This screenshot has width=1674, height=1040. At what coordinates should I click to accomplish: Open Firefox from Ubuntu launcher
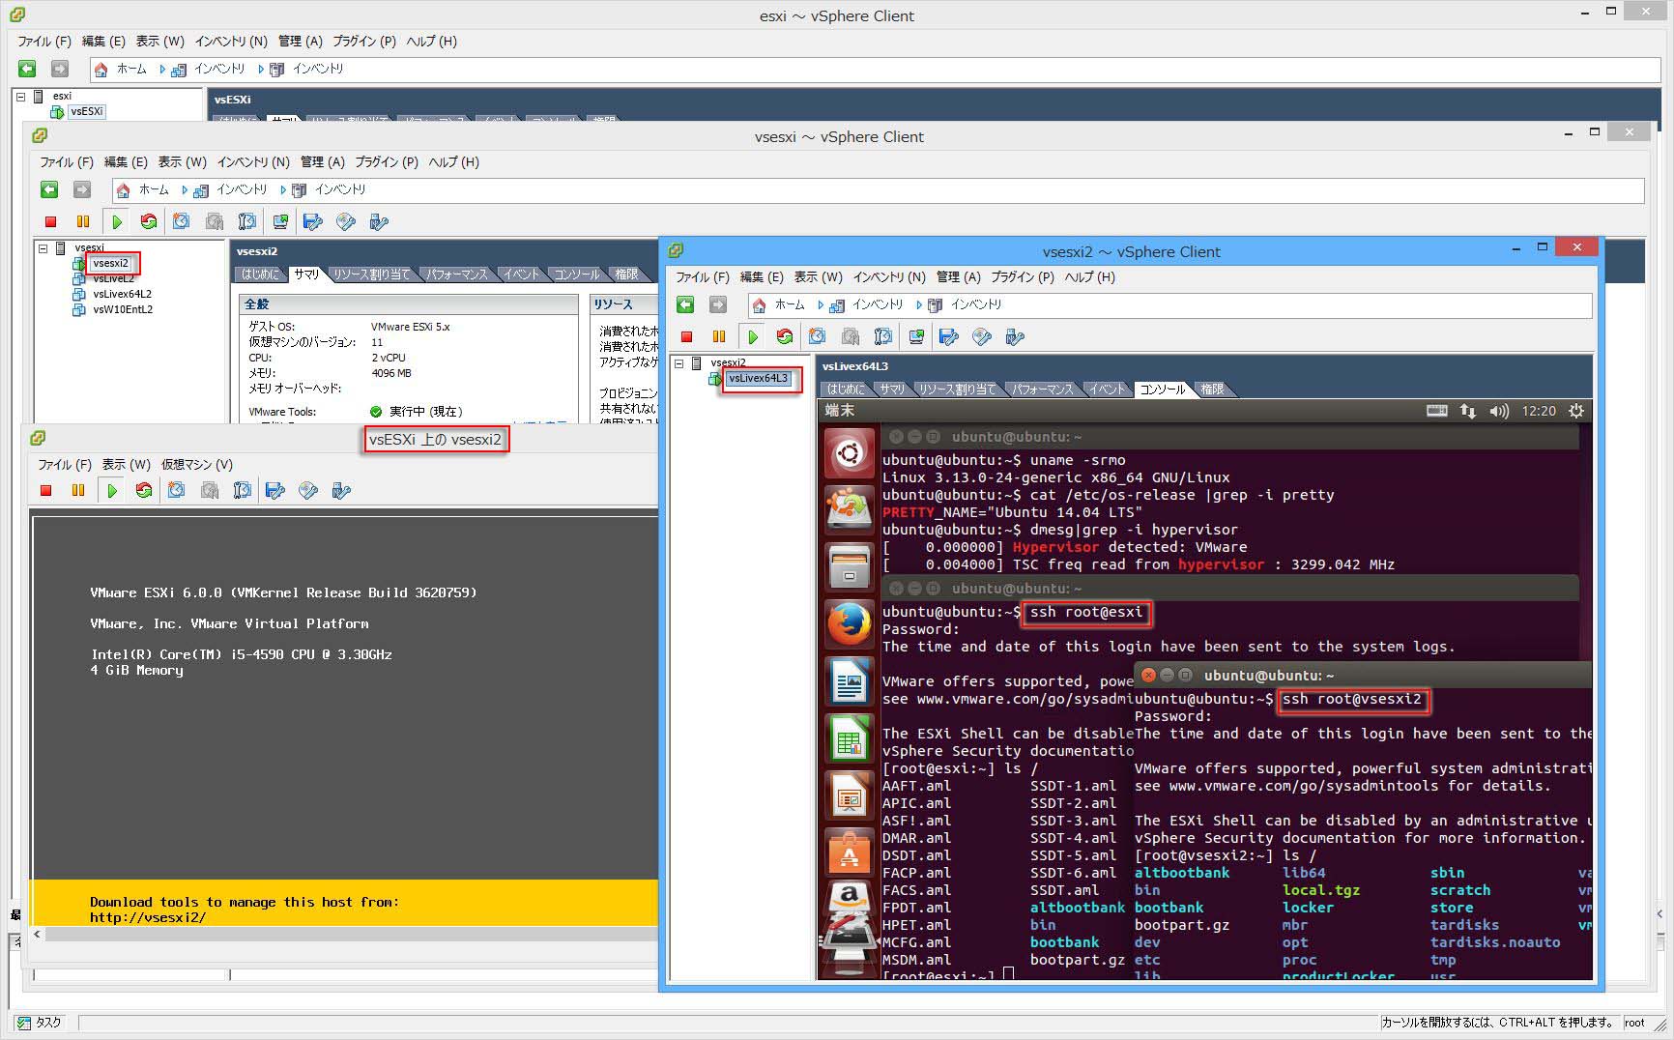[849, 622]
